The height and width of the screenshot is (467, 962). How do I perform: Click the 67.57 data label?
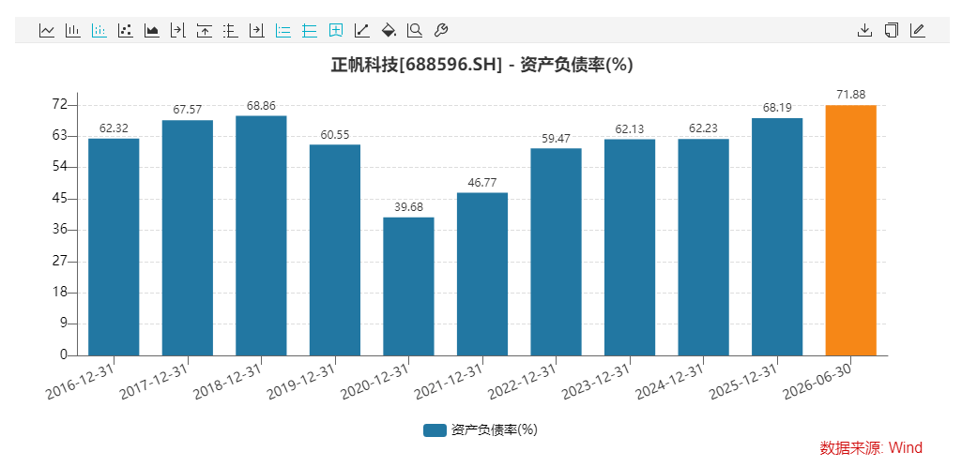187,110
